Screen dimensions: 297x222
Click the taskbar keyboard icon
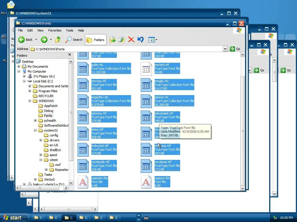click(x=146, y=218)
